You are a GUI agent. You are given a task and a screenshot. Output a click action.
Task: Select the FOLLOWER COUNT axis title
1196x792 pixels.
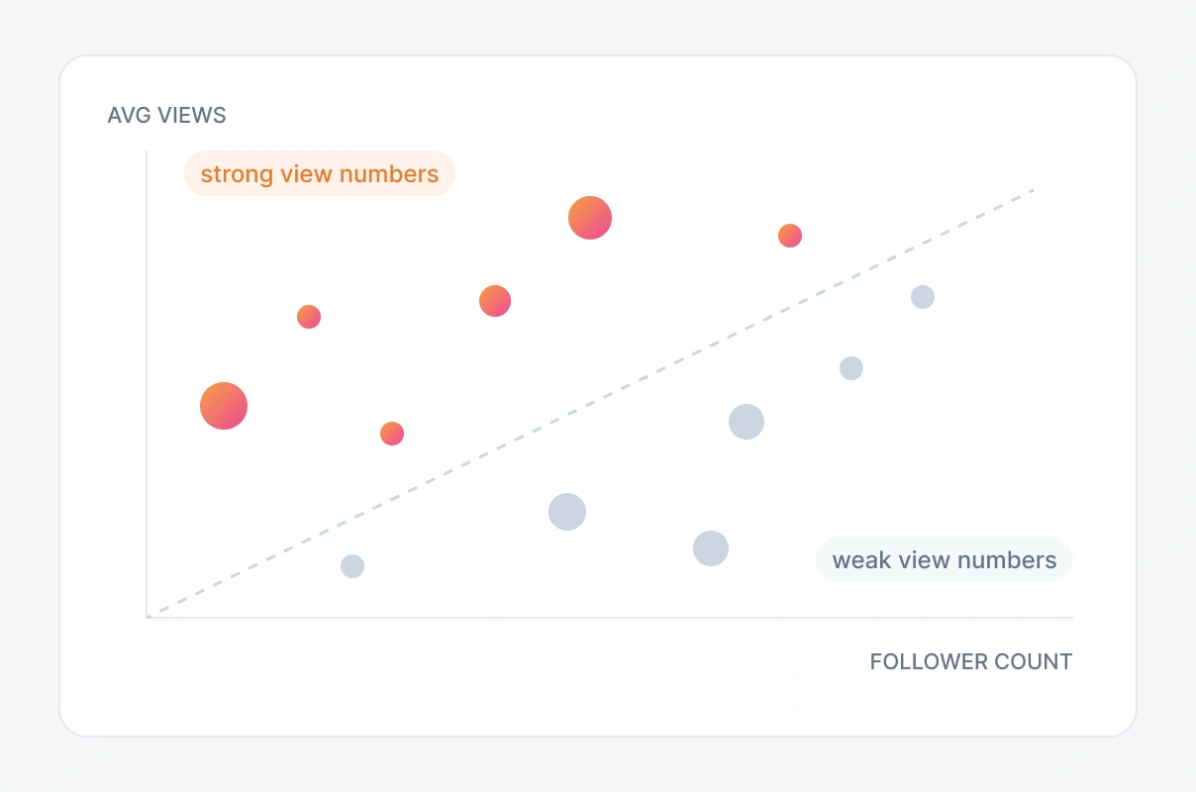pos(971,662)
